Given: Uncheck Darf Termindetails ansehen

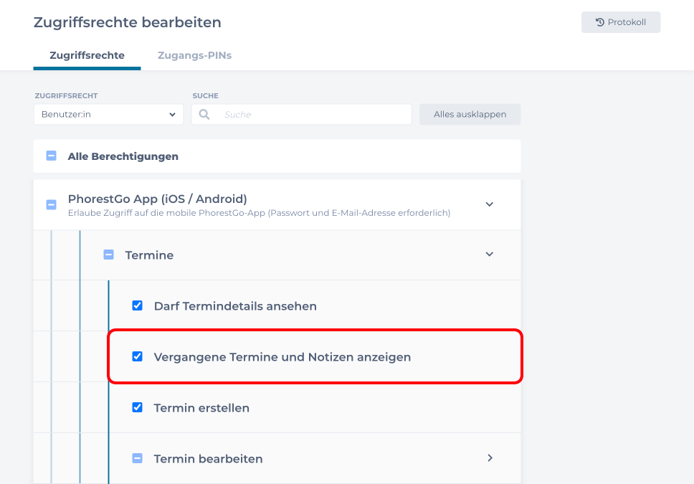Looking at the screenshot, I should [138, 305].
